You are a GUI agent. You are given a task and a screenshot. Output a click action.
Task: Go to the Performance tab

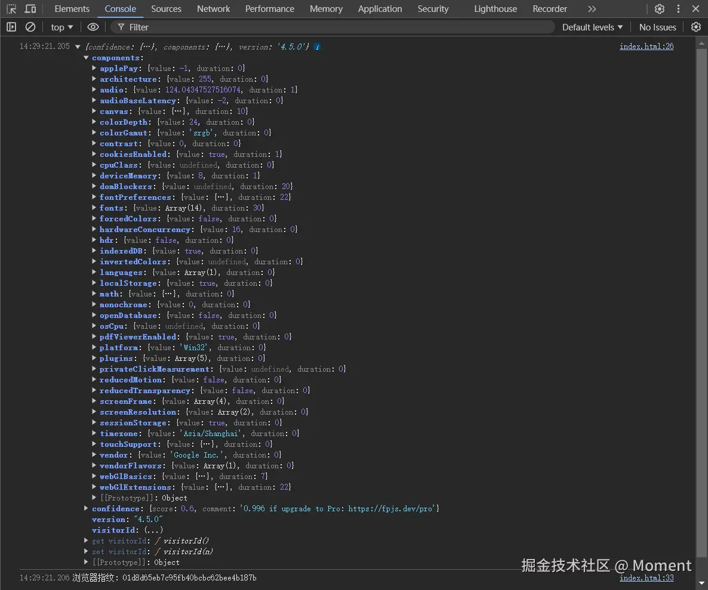pyautogui.click(x=270, y=8)
